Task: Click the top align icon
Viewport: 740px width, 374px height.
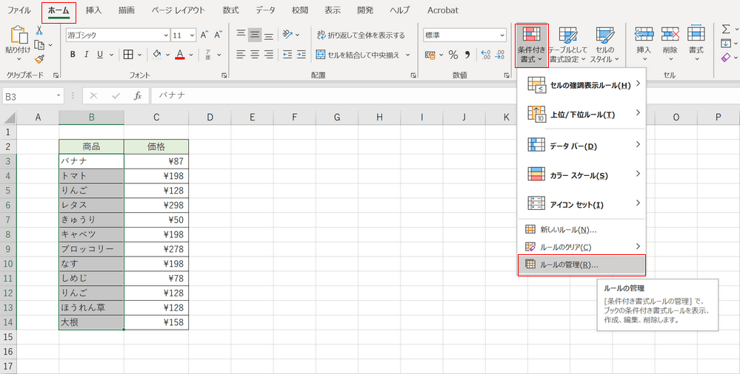Action: (x=241, y=35)
